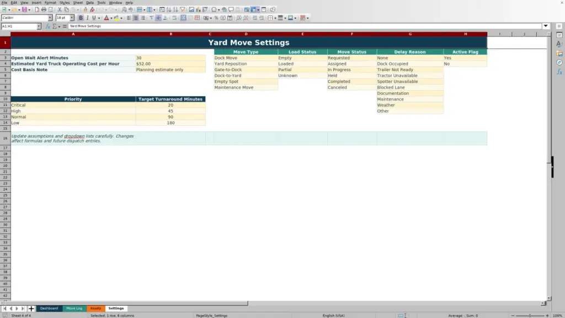The width and height of the screenshot is (565, 318).
Task: Click the Next Sheet navigation arrow
Action: 17,308
